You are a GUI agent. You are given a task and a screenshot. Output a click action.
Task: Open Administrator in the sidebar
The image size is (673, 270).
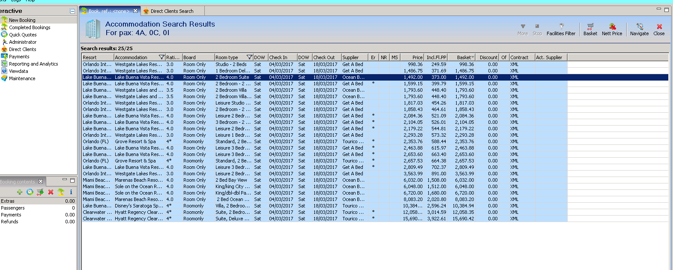pos(23,42)
